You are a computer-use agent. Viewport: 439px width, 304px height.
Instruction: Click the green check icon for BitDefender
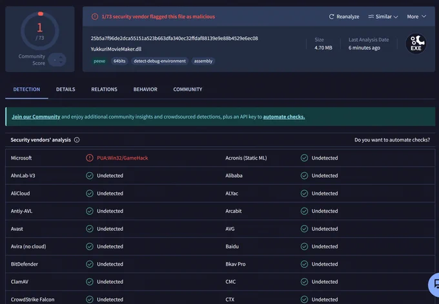[90, 264]
